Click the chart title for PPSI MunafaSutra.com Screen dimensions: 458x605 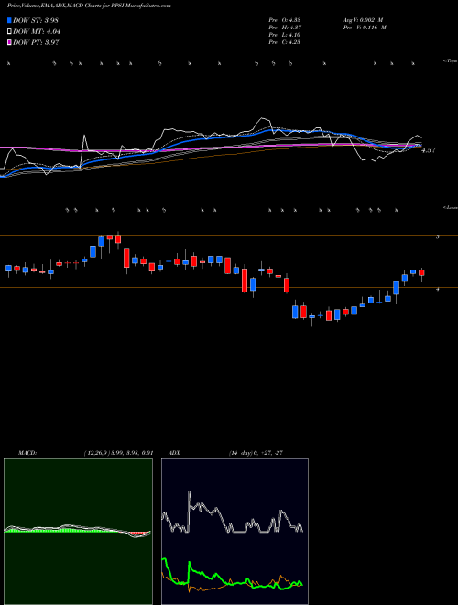coord(89,5)
